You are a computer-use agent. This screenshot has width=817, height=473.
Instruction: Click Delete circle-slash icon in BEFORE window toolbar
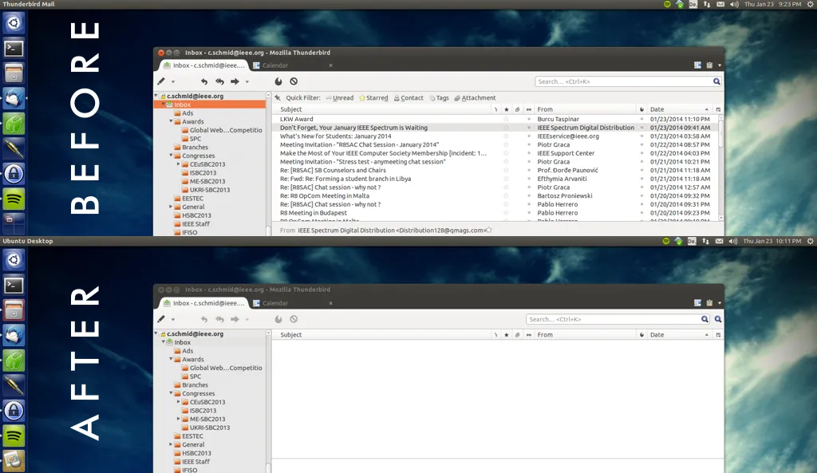click(294, 81)
